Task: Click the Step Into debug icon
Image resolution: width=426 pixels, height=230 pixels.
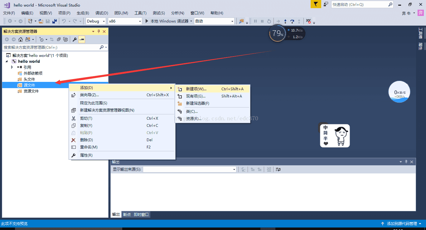Action: pyautogui.click(x=285, y=21)
